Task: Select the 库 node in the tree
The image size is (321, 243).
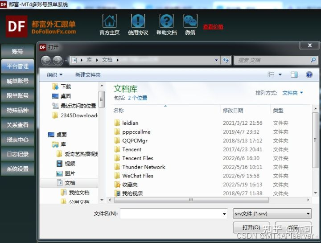Action: point(59,144)
